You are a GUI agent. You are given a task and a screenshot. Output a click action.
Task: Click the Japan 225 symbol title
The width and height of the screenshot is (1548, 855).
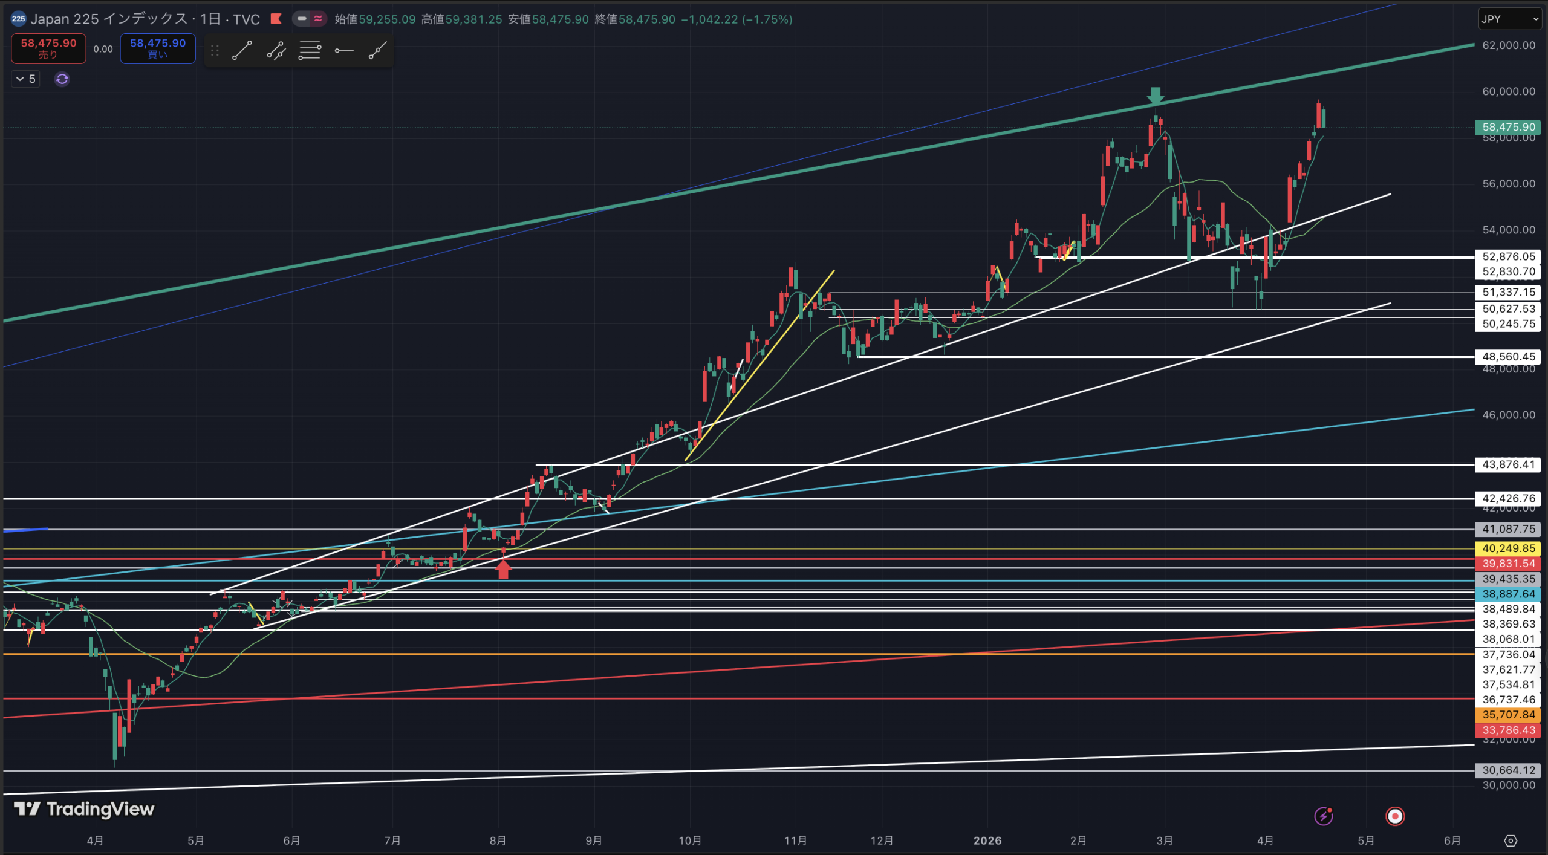pyautogui.click(x=109, y=19)
